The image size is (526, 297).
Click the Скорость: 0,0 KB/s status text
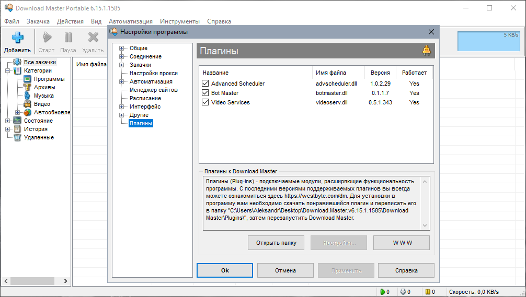(x=474, y=292)
